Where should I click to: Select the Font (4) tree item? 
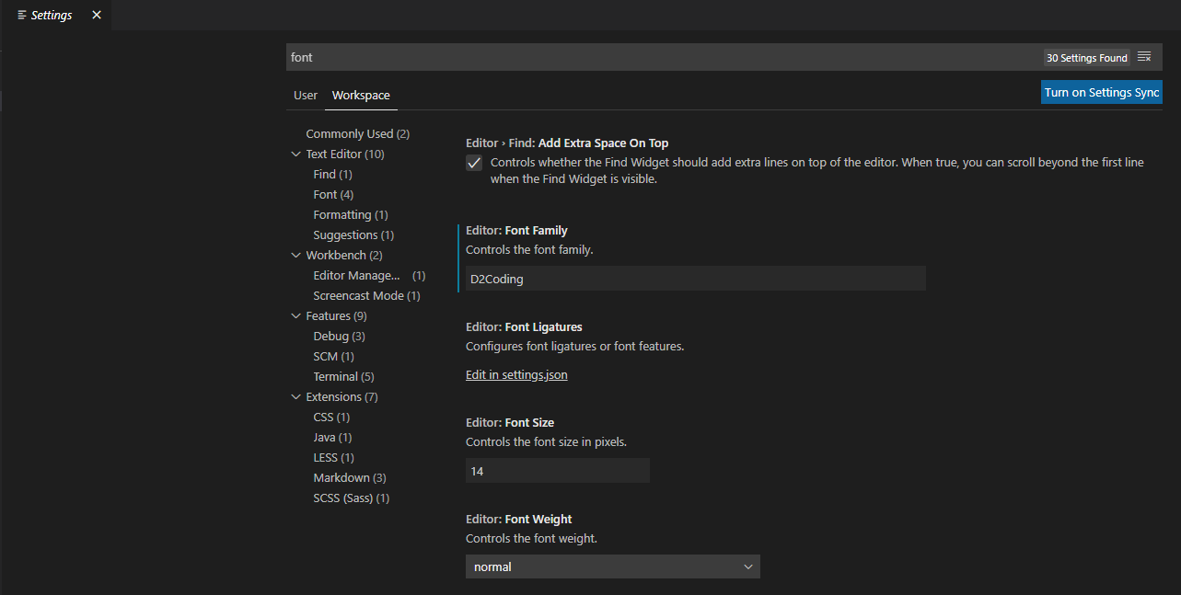tap(333, 194)
